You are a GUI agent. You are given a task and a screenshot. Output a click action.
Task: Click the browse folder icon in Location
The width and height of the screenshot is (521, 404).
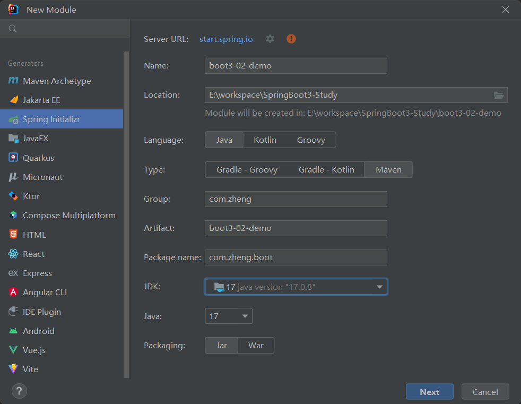pyautogui.click(x=498, y=95)
